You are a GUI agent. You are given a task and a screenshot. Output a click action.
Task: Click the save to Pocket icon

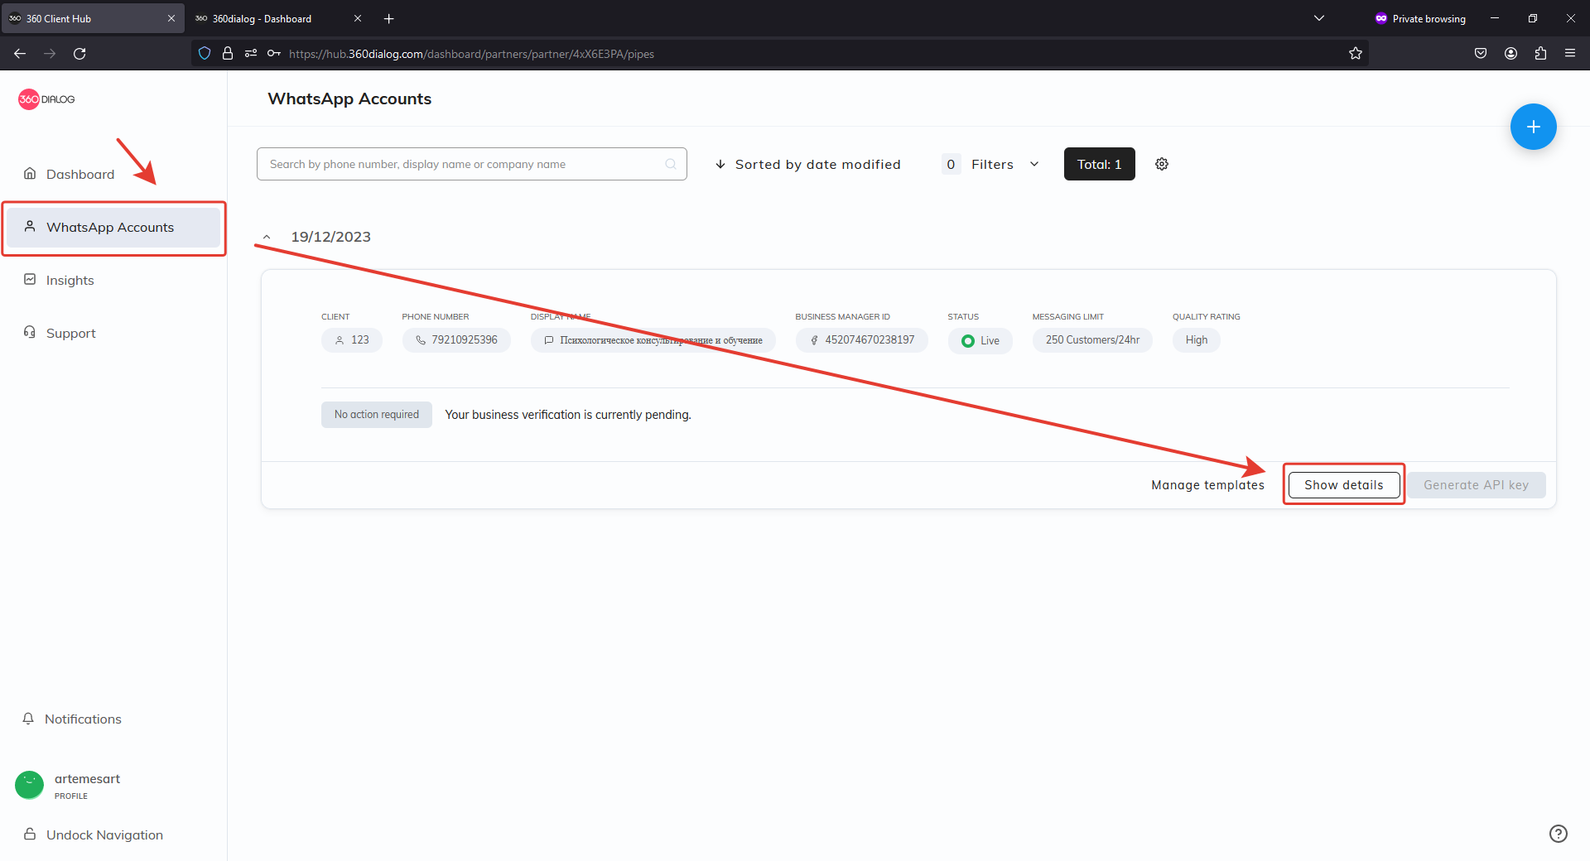[x=1481, y=54]
